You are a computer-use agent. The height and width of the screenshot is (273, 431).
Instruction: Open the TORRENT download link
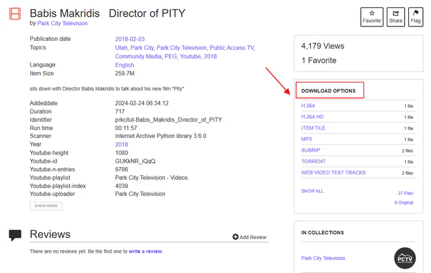pyautogui.click(x=313, y=161)
